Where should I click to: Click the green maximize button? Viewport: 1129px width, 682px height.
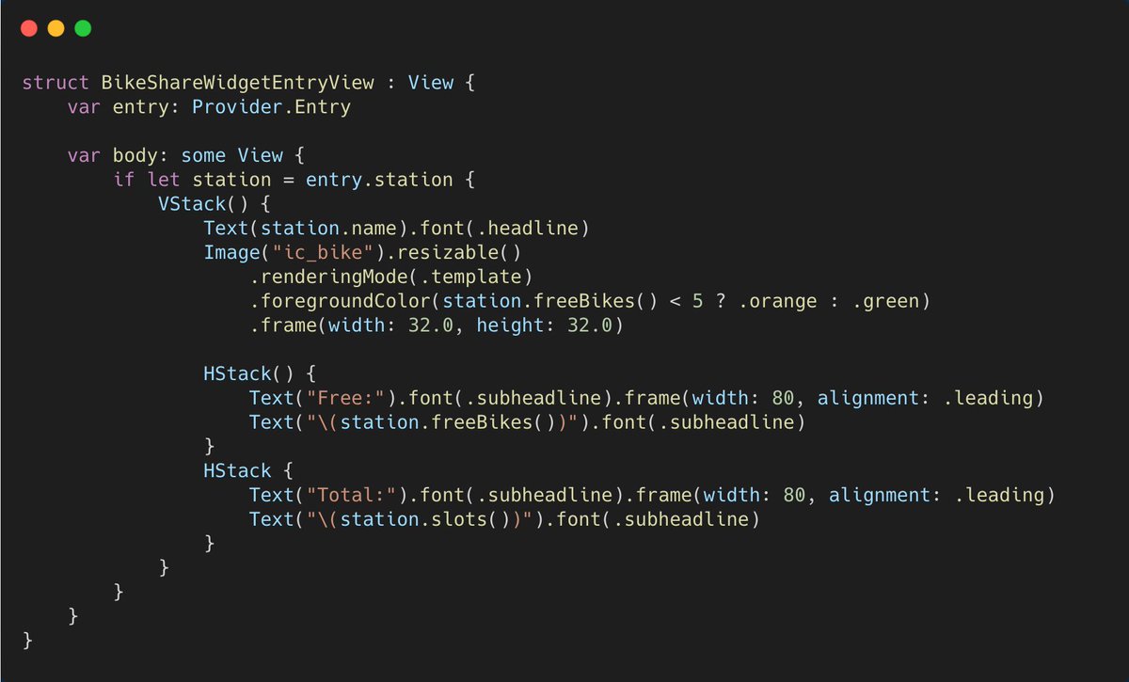tap(83, 28)
